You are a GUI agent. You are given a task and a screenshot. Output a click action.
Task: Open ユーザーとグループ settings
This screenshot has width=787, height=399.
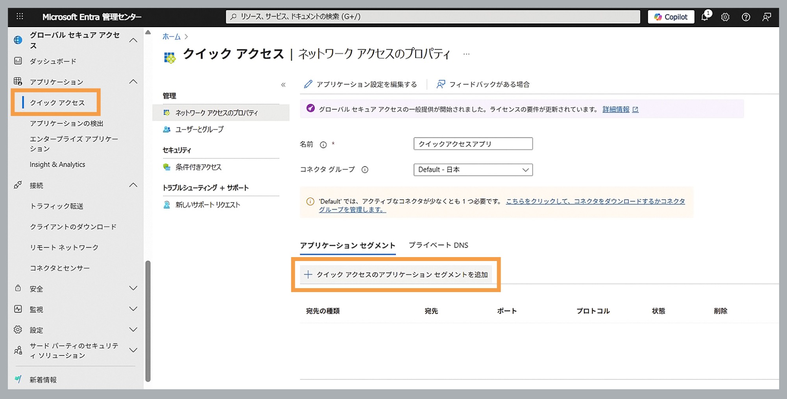(199, 129)
